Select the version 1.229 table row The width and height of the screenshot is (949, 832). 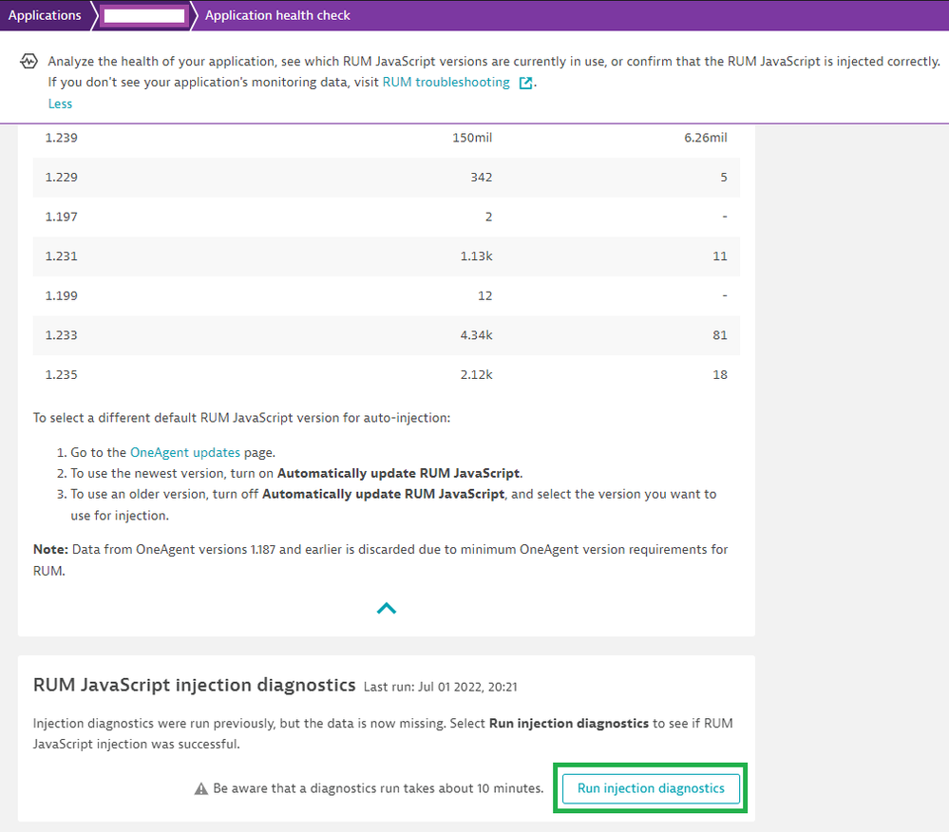386,177
